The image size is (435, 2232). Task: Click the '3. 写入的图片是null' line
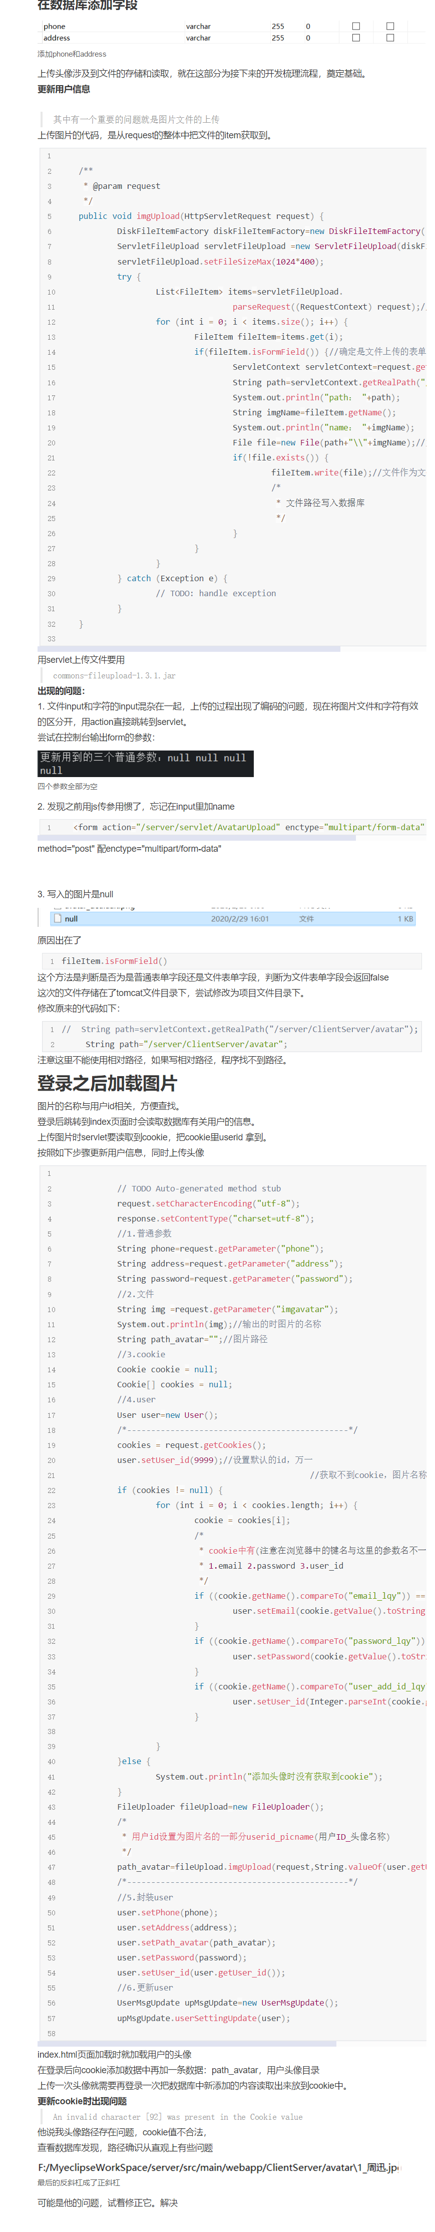76,894
